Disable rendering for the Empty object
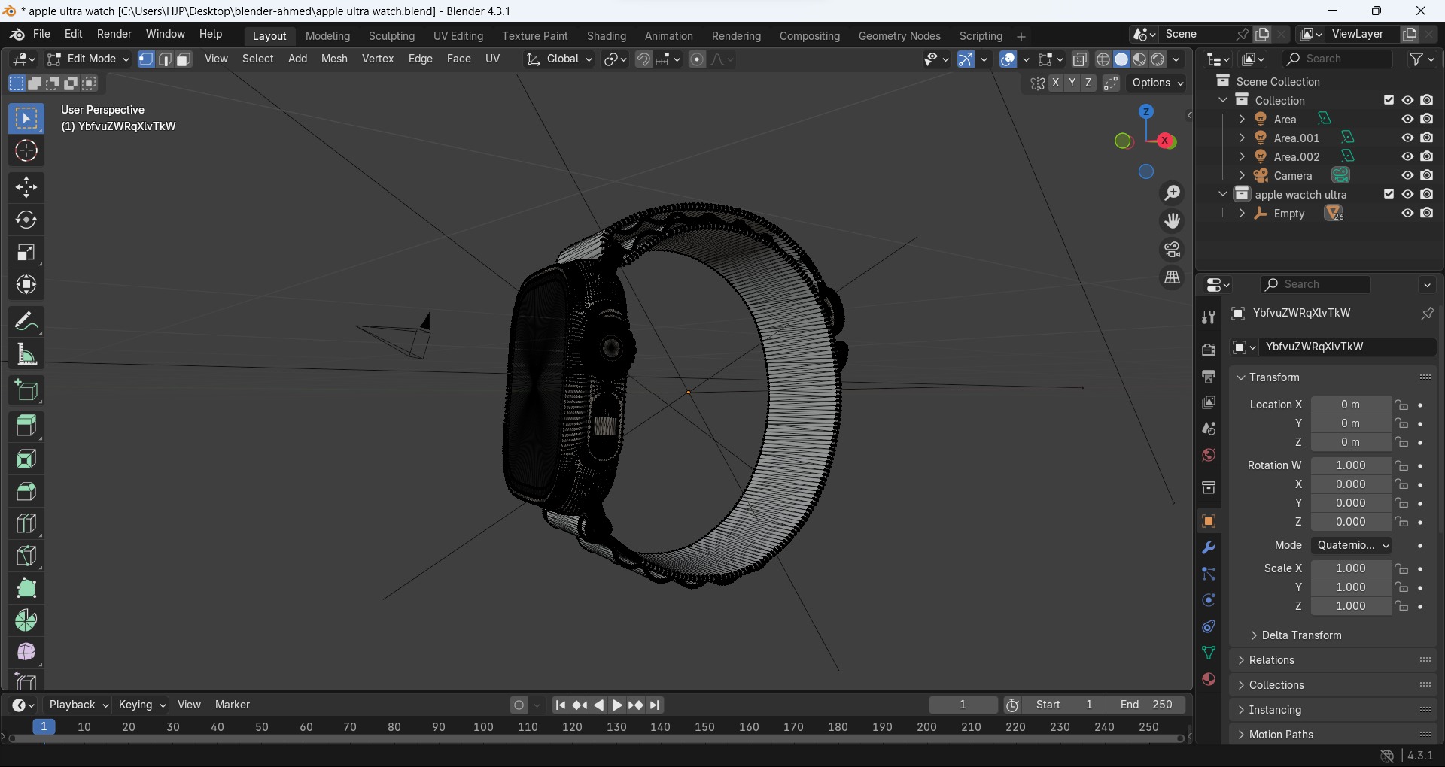This screenshot has height=767, width=1445. pos(1427,213)
